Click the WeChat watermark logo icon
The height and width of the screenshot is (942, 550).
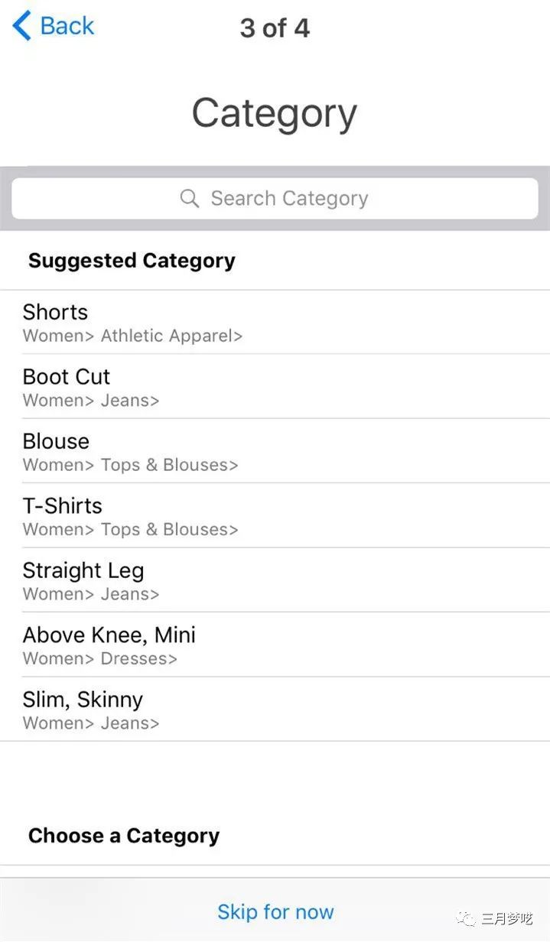pyautogui.click(x=466, y=918)
